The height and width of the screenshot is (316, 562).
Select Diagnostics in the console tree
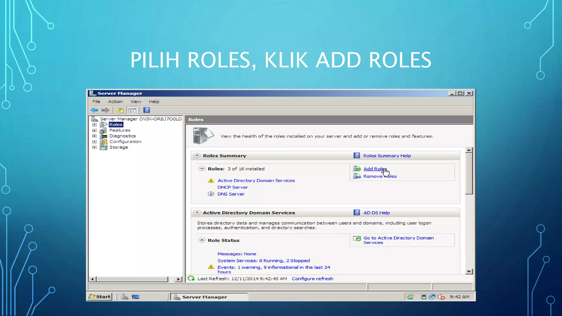click(123, 136)
